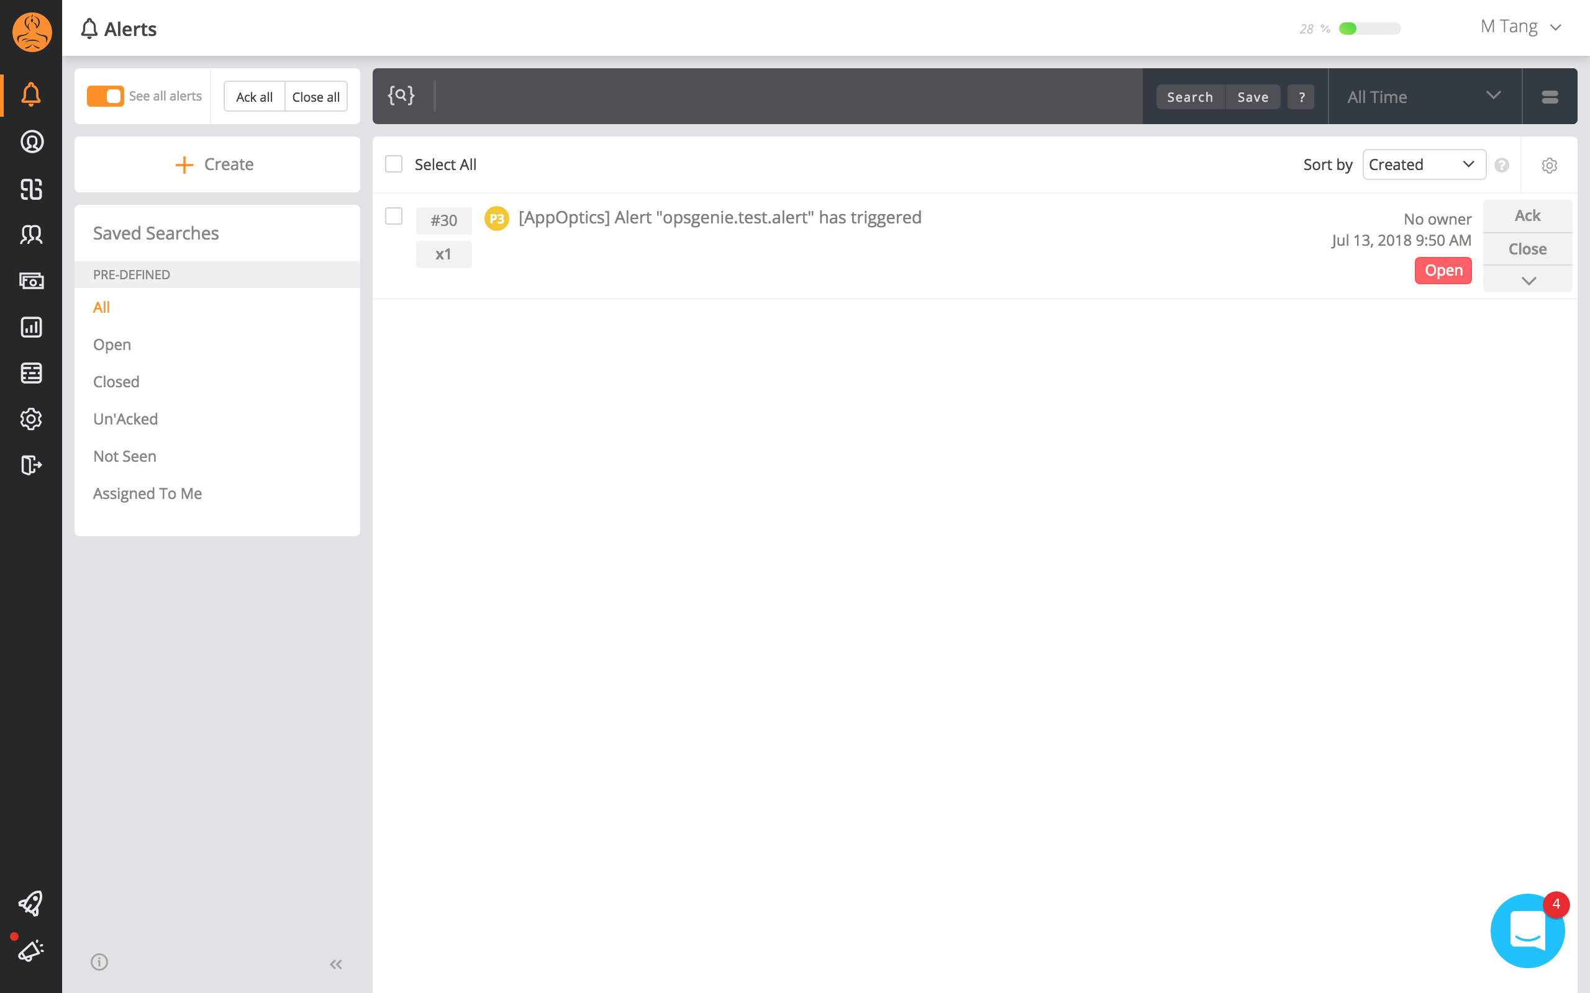Open the All Time range dropdown

click(1424, 97)
